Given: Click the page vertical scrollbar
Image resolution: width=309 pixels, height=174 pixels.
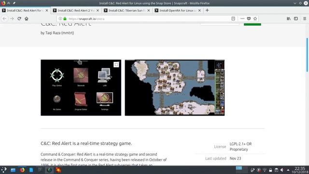Looking at the screenshot, I should tap(307, 55).
